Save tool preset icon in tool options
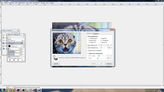Image resolution: width=164 pixels, height=92 pixels. pos(10,60)
